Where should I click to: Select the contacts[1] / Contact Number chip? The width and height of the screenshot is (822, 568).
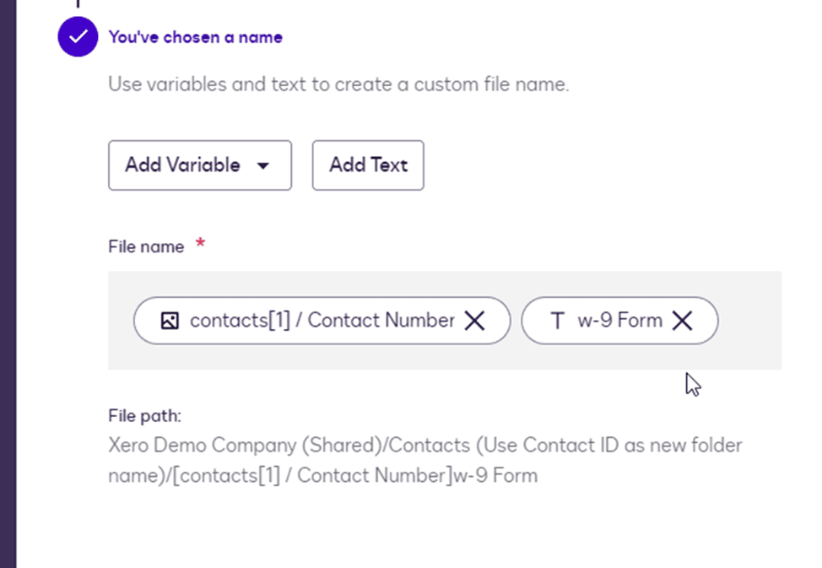322,321
